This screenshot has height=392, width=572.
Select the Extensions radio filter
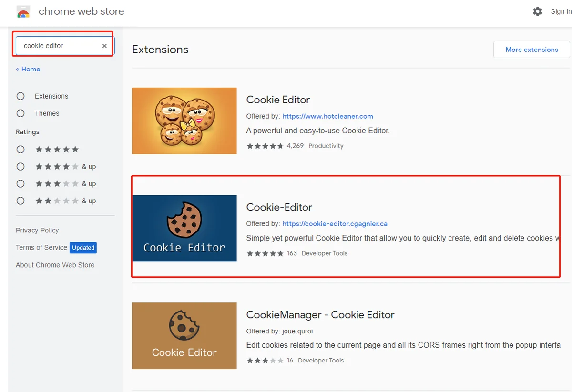click(x=20, y=96)
